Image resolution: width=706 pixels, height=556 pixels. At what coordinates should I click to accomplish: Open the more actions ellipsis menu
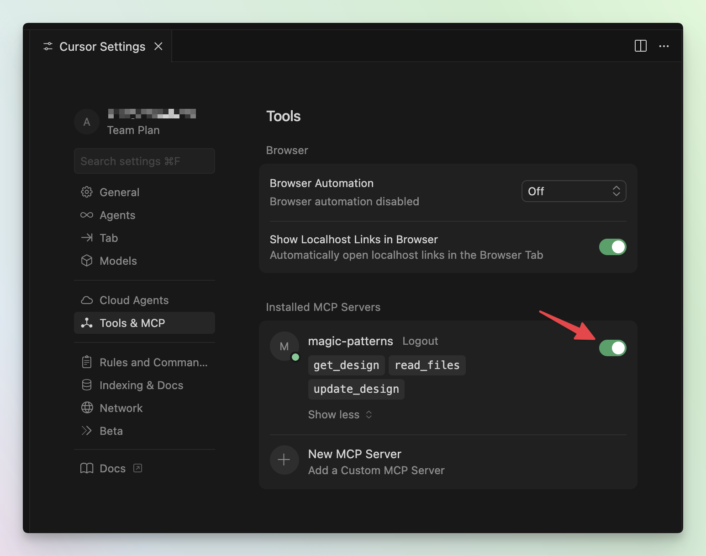point(664,46)
